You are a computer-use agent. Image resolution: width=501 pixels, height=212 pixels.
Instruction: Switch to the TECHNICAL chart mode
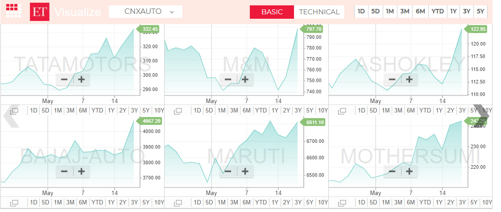(319, 12)
